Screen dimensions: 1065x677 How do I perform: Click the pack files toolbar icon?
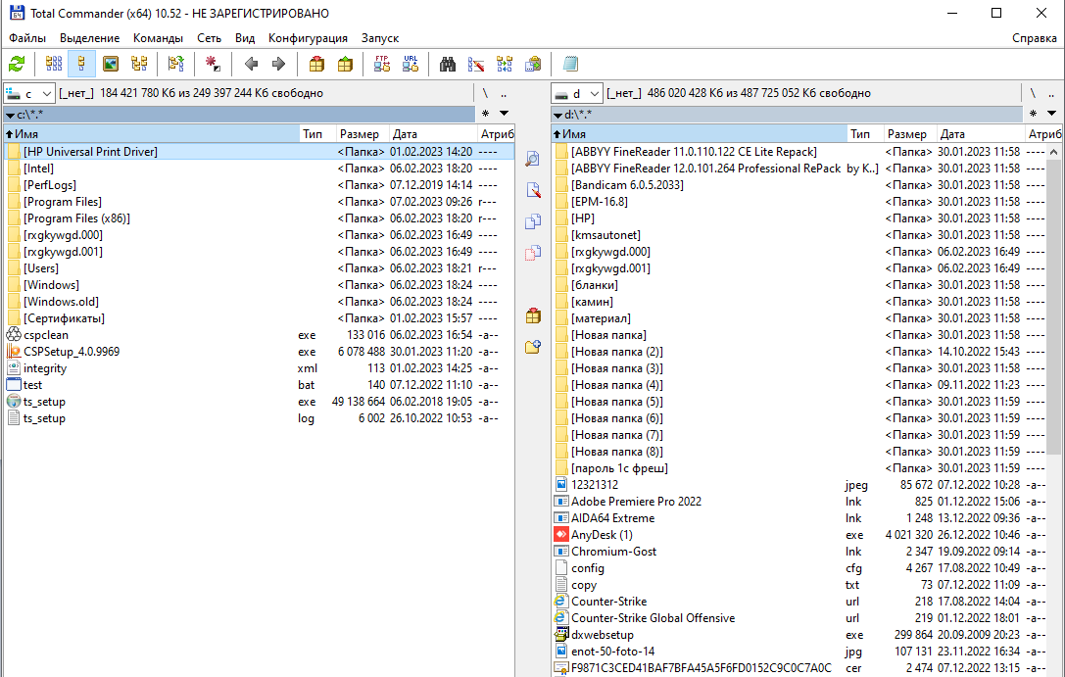click(316, 64)
